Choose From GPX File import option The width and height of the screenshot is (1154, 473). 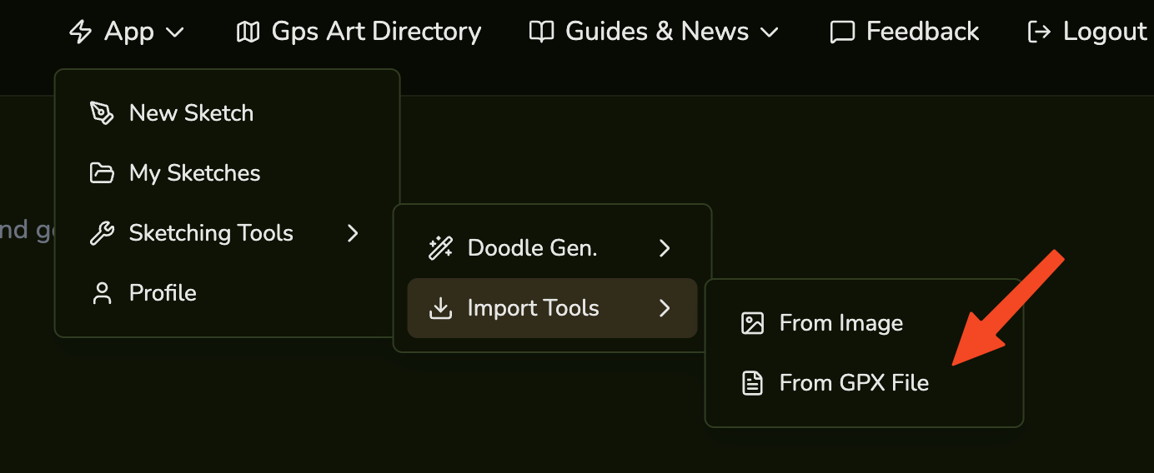864,383
